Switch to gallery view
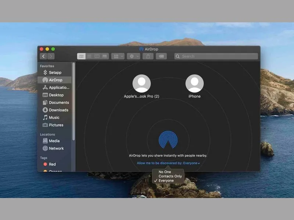Viewport: 294px width, 220px height. 105,56
